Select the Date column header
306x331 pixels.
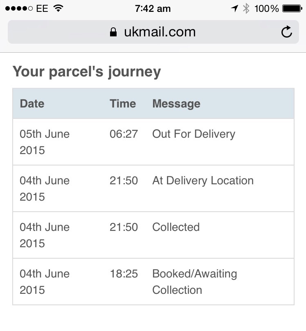[32, 104]
